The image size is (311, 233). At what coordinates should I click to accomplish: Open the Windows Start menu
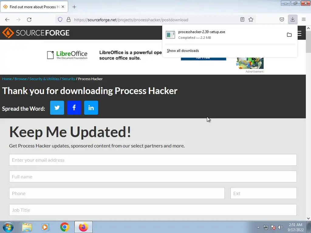coord(8,227)
